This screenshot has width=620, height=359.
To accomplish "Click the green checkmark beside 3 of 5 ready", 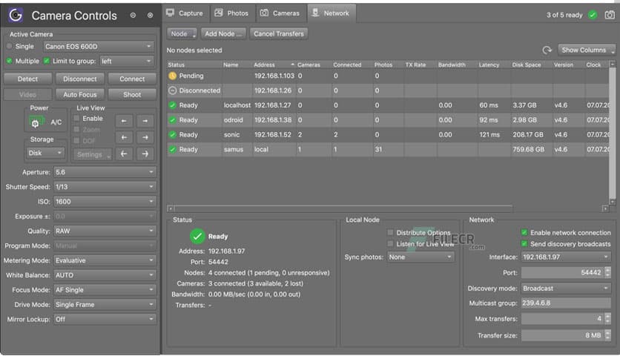I will (593, 15).
